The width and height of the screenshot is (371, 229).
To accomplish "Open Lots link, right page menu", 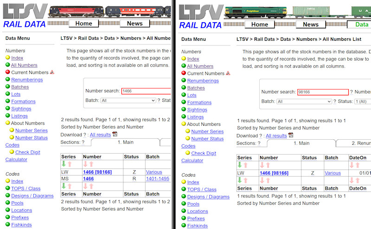I will tap(192, 95).
